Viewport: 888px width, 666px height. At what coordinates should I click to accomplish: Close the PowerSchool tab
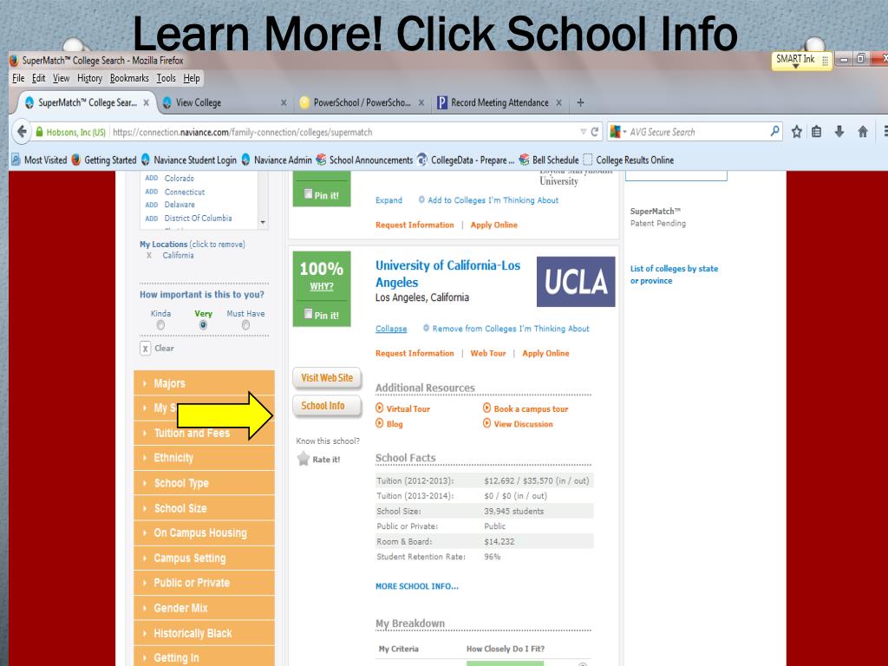[421, 102]
